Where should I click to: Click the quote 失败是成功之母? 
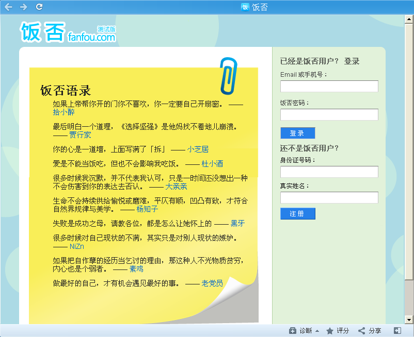tap(132, 224)
